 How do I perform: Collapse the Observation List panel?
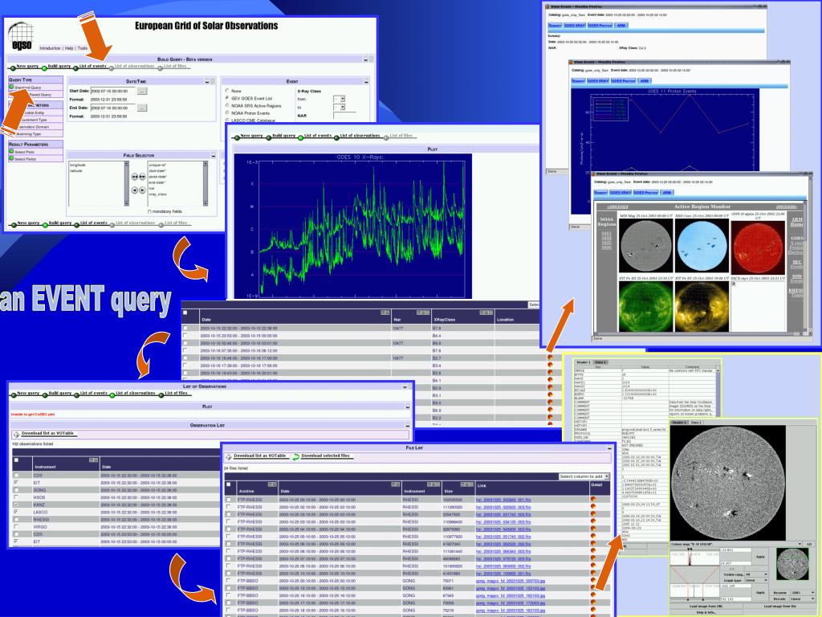click(407, 425)
